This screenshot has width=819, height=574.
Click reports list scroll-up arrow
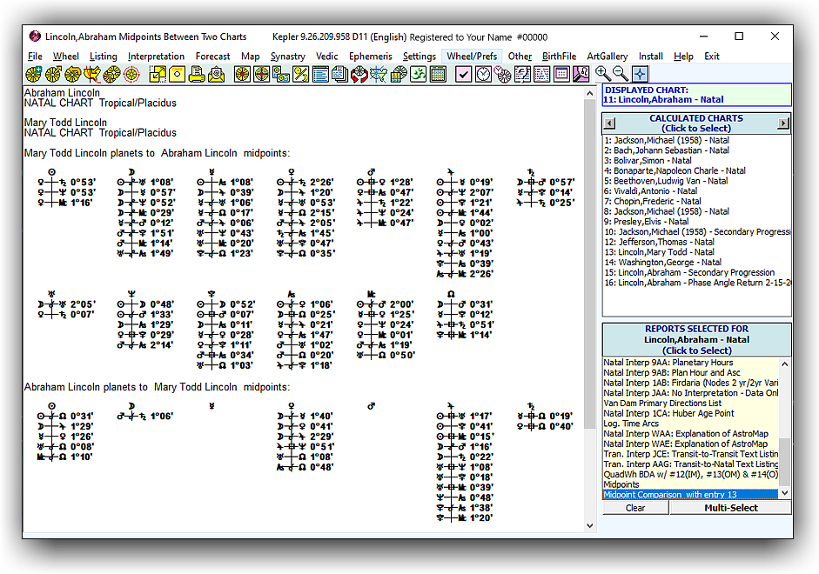(x=785, y=365)
